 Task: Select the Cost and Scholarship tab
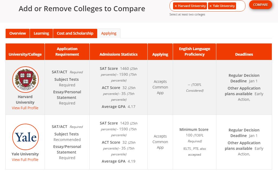(75, 33)
